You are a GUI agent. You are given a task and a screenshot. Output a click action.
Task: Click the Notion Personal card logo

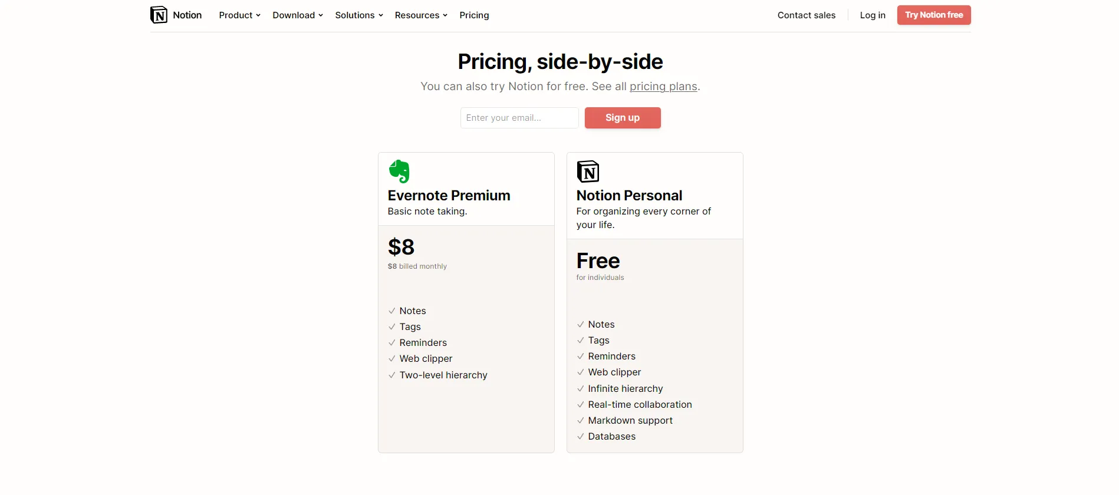pyautogui.click(x=588, y=171)
